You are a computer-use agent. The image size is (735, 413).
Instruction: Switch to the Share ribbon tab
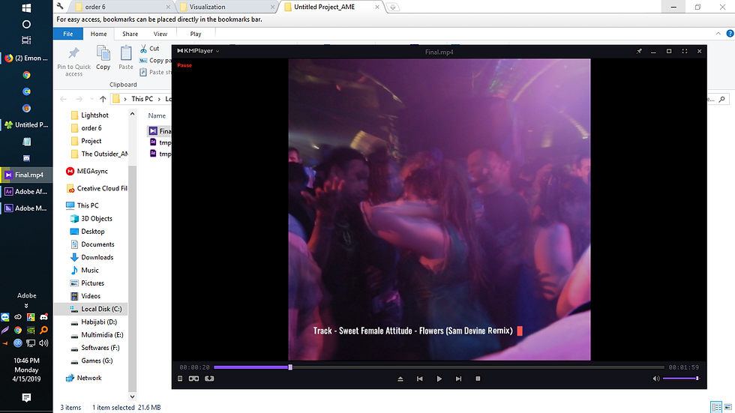(130, 34)
